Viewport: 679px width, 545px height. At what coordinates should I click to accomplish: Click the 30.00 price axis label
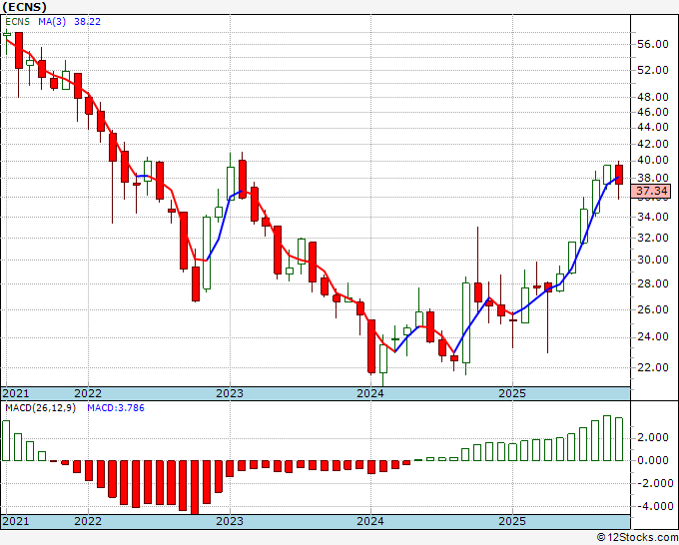[653, 260]
